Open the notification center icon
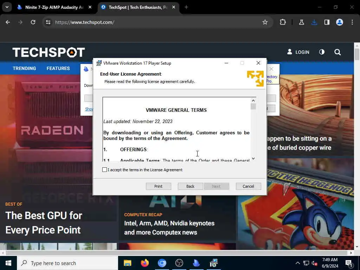 click(x=349, y=263)
